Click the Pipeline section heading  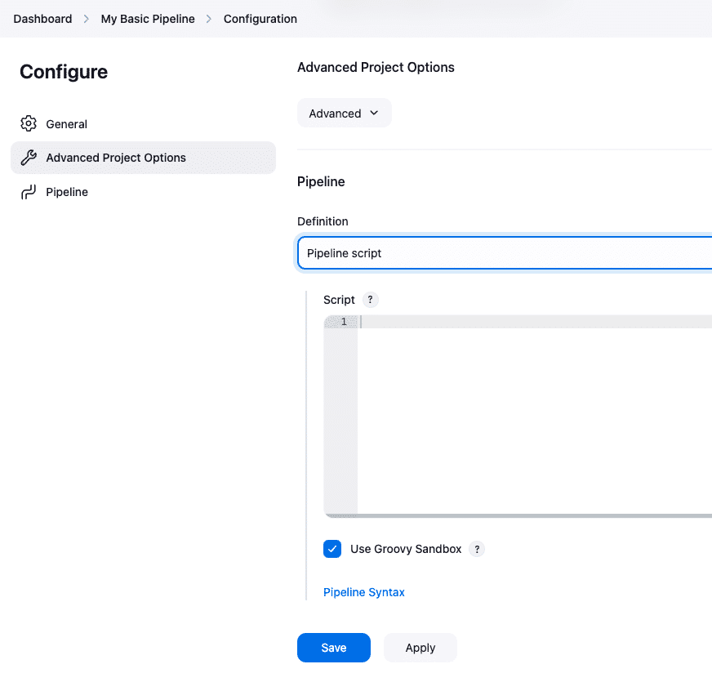[x=321, y=182]
